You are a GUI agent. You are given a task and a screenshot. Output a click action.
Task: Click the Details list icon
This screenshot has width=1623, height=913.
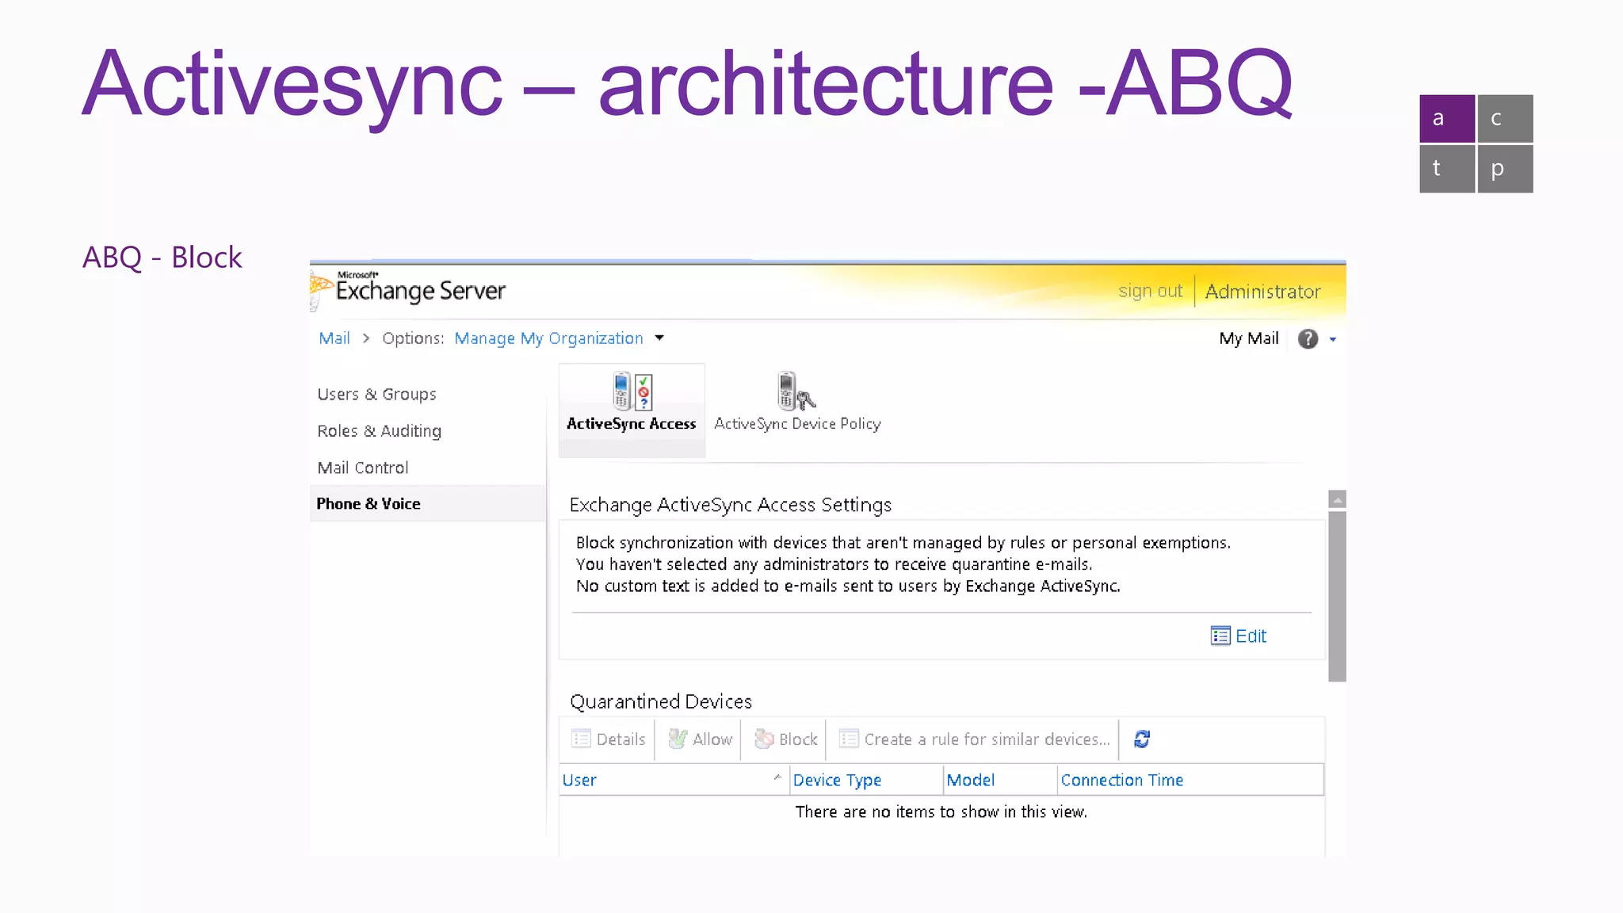[581, 739]
